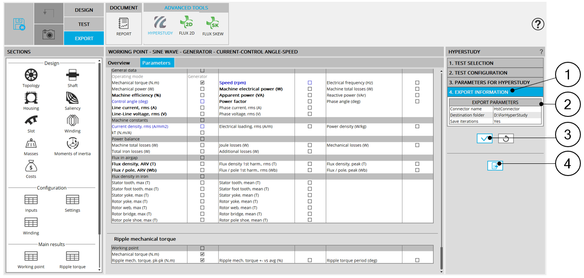Image resolution: width=584 pixels, height=278 pixels.
Task: Open the help question mark icon
Action: coord(537,24)
